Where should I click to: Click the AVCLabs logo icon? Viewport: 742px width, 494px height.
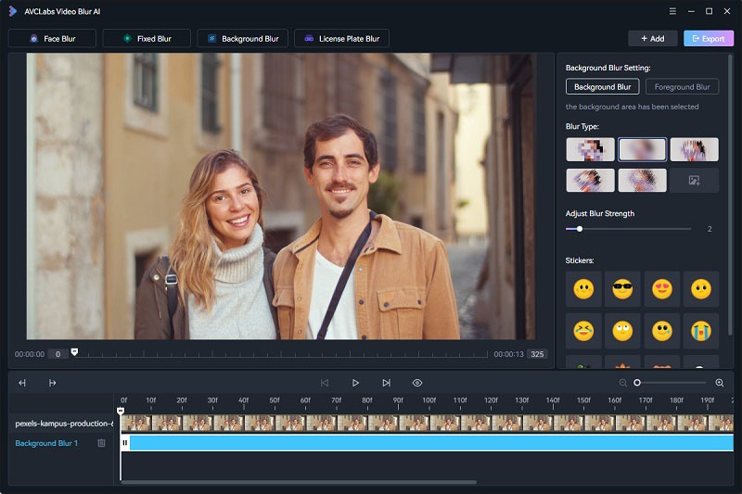pos(13,11)
